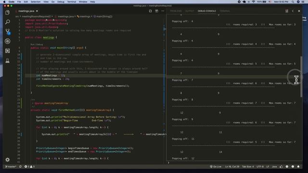Open the Window menu
The height and width of the screenshot is (173, 308).
point(83,2)
